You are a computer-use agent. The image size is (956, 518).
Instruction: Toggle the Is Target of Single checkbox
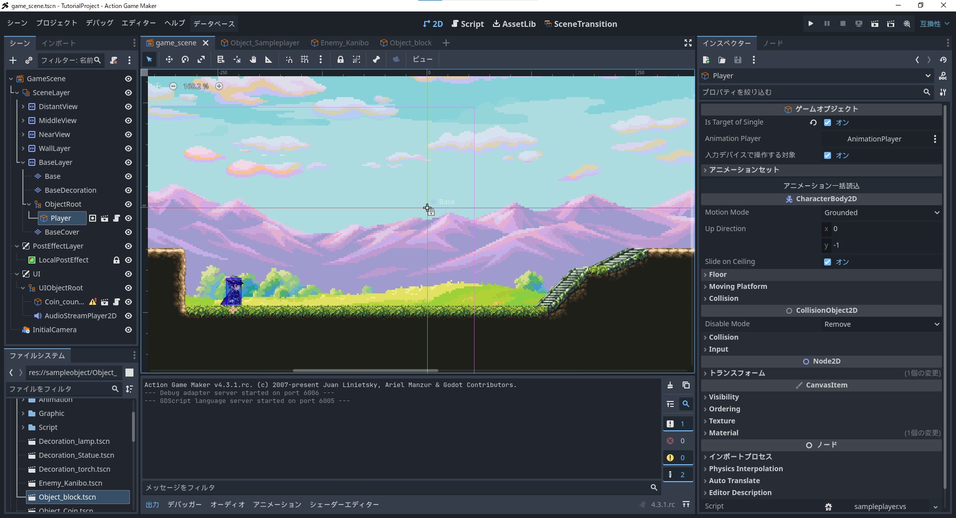click(x=828, y=123)
